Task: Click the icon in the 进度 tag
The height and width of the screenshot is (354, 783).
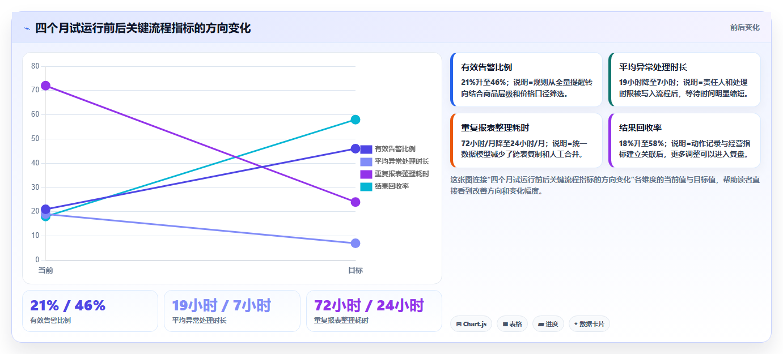Action: (541, 325)
